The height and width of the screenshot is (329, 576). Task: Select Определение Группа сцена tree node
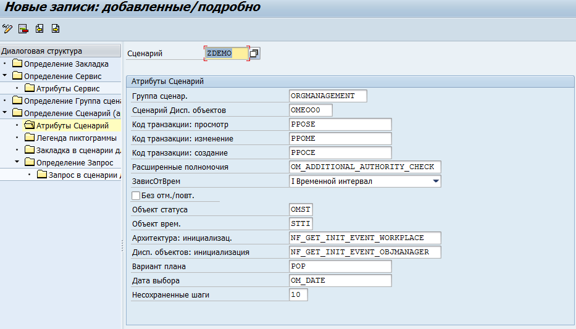(x=72, y=101)
